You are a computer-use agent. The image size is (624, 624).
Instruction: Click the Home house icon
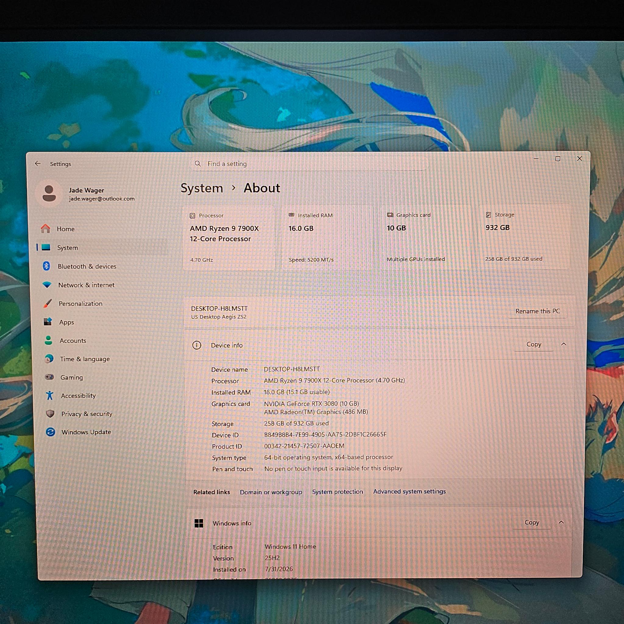[45, 229]
